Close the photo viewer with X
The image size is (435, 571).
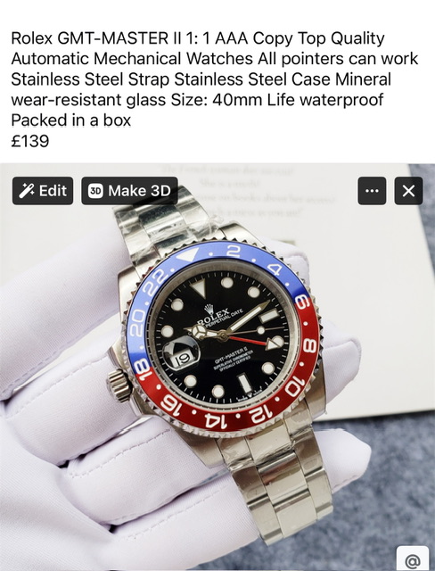[408, 191]
